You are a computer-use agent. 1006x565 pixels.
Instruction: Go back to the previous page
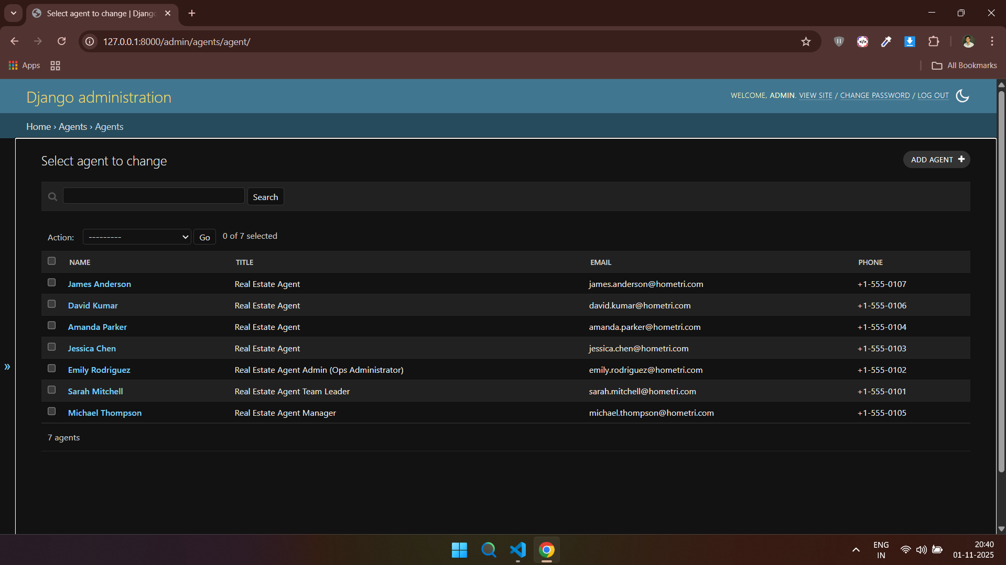coord(15,41)
